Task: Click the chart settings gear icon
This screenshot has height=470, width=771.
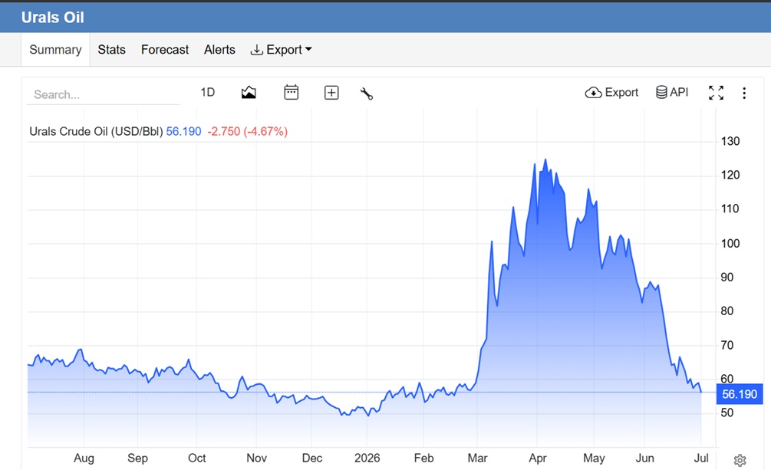Action: coord(740,460)
